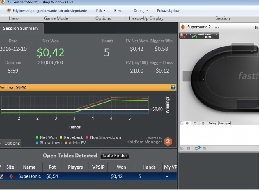Click the Table Finder button
The height and width of the screenshot is (191, 259).
coord(115,155)
